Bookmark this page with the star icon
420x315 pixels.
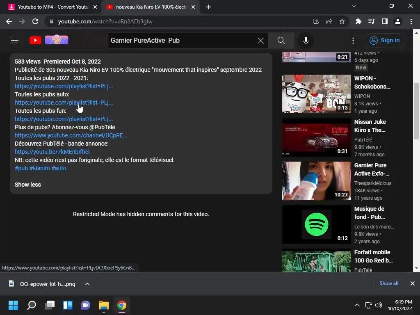coord(342,21)
